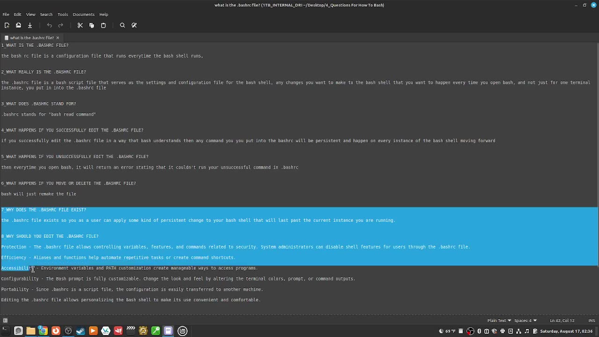This screenshot has height=337, width=599.
Task: Open the Linux Mint logo app in taskbar
Action: (x=183, y=331)
